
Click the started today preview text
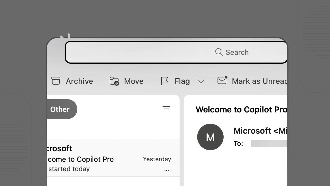click(69, 169)
